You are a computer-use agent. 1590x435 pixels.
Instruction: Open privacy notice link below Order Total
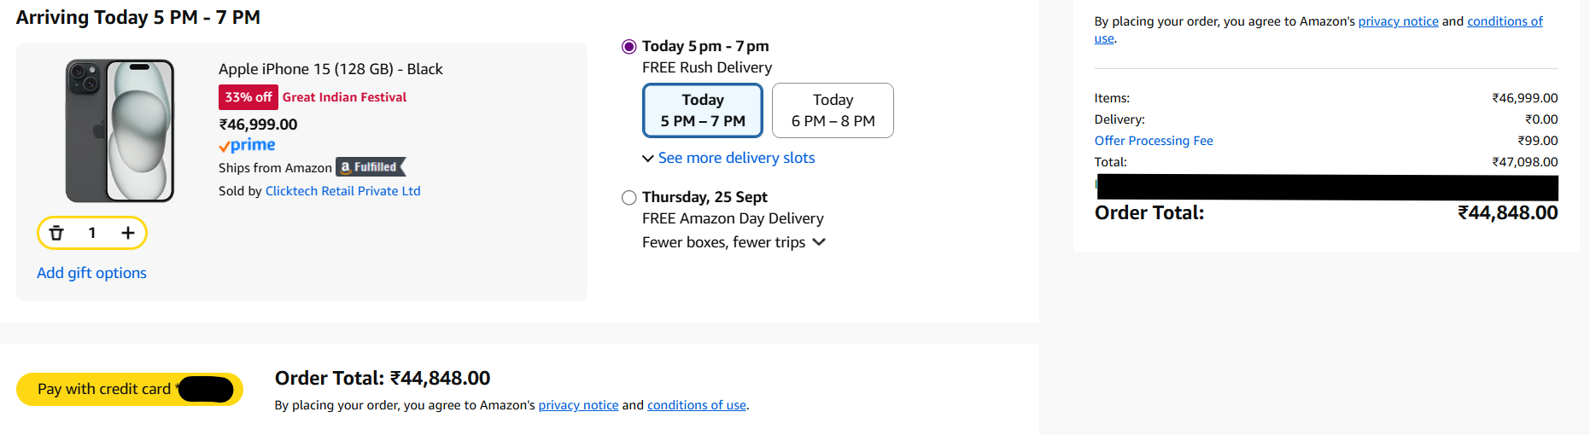(578, 405)
